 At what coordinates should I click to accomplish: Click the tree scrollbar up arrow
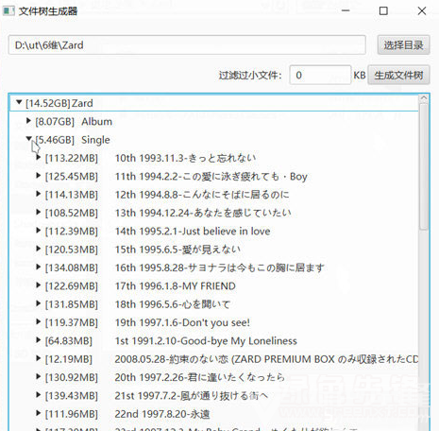click(x=424, y=97)
